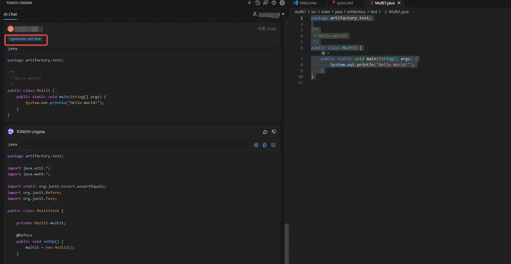This screenshot has width=511, height=264.
Task: Click the 'public void setUp() {' line
Action: [x=40, y=241]
